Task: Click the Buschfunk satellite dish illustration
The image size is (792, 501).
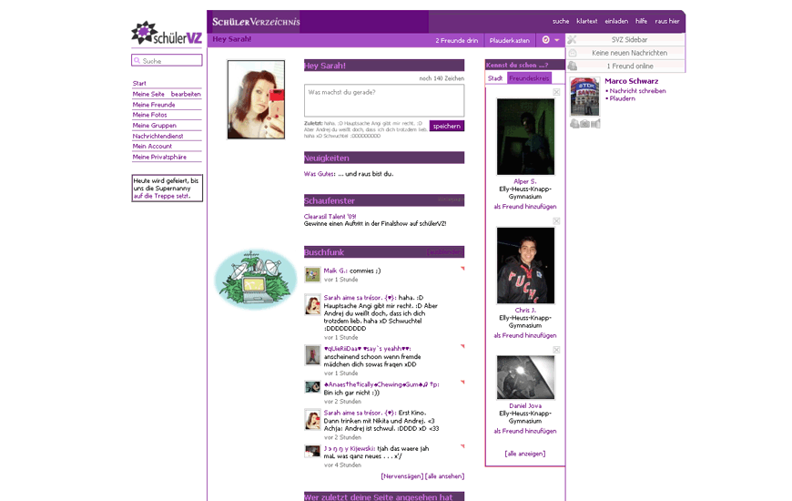Action: pyautogui.click(x=256, y=279)
